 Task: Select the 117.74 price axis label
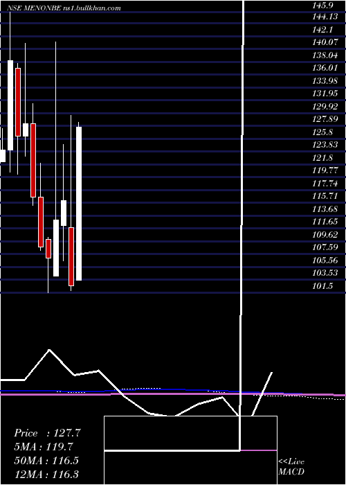325,184
